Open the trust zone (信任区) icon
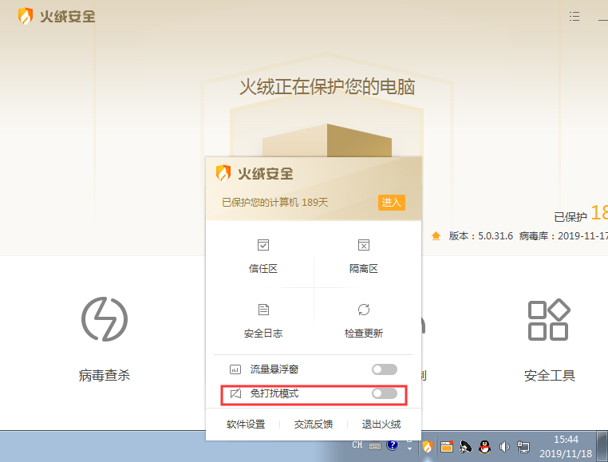Image resolution: width=608 pixels, height=462 pixels. click(263, 245)
